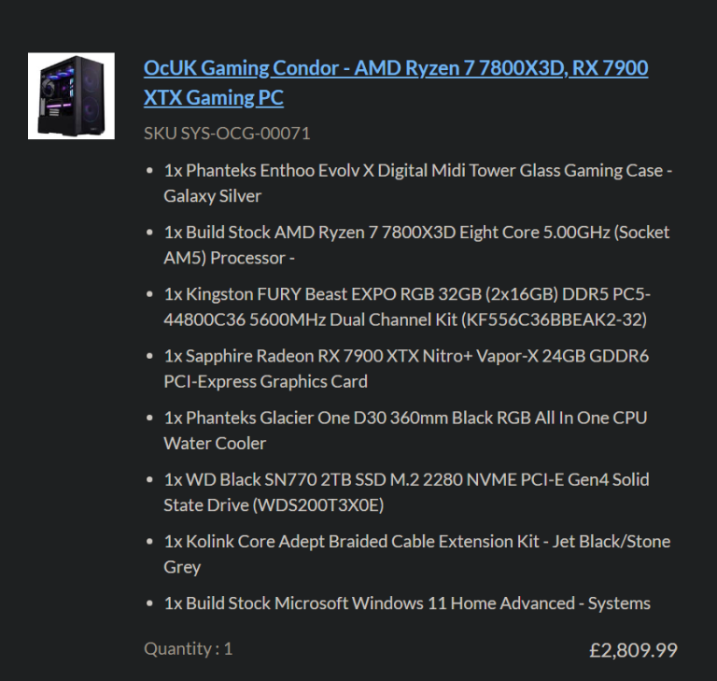717x681 pixels.
Task: Click the £2,809.99 price
Action: click(x=633, y=650)
